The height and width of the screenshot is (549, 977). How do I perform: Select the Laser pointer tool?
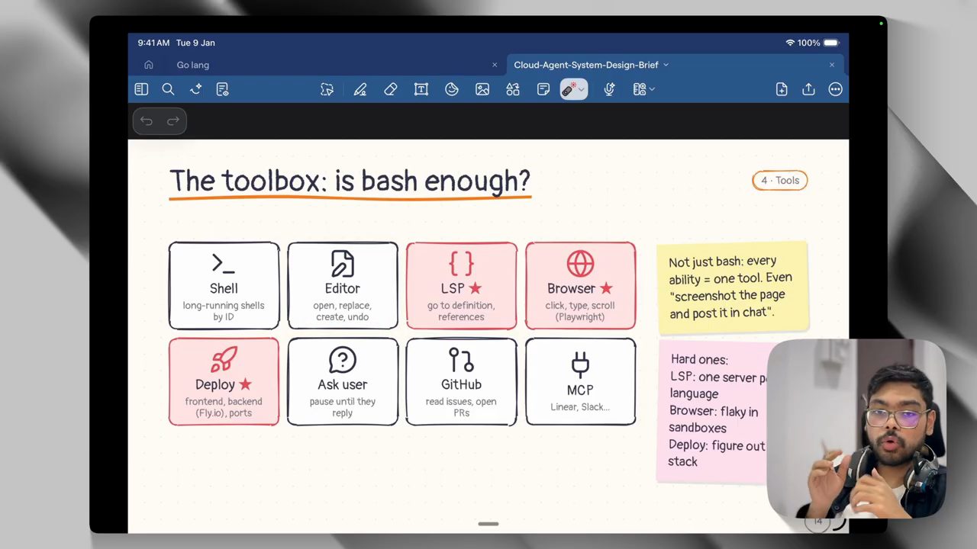point(569,89)
